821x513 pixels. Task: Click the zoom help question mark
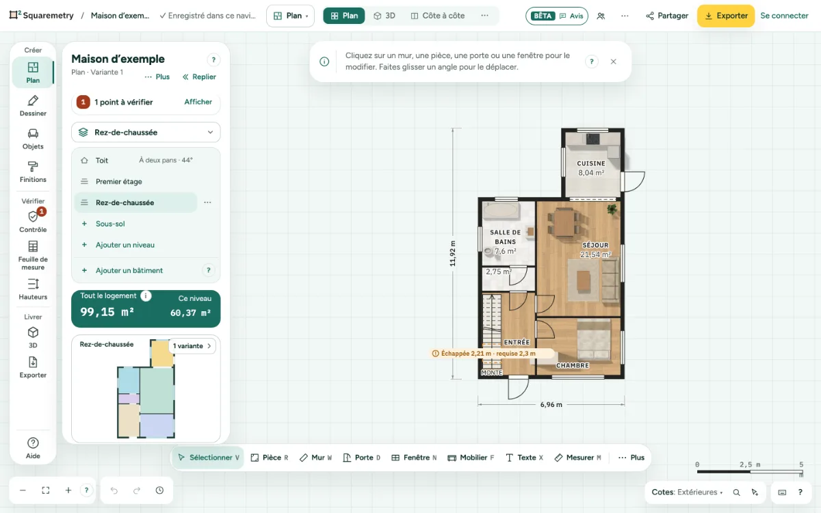point(86,490)
